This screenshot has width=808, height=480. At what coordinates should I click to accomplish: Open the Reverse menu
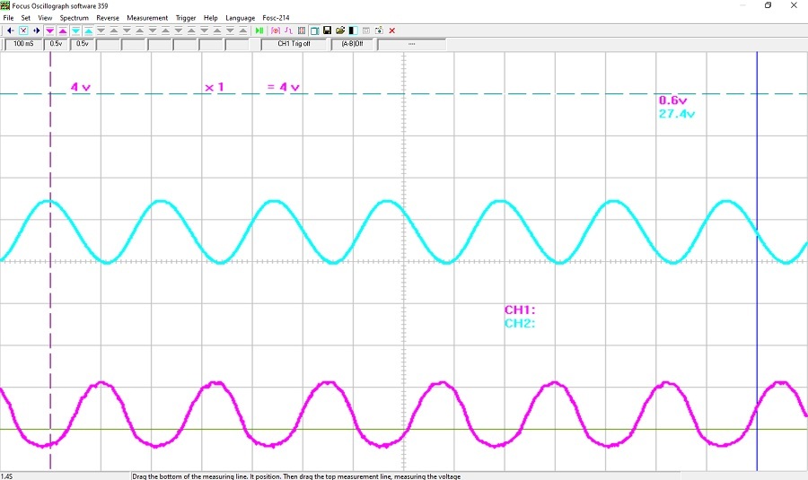(108, 18)
